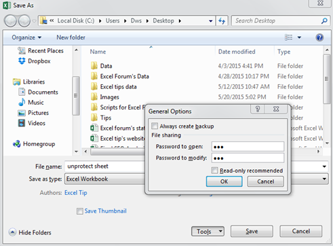Sort by Name column header

[x=98, y=52]
